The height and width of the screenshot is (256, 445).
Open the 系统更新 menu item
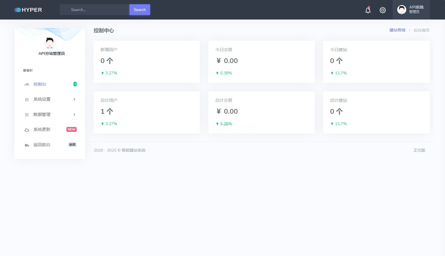tap(42, 130)
